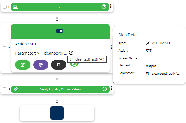186x123 pixels.
Task: Tick the checkbox for step 2
Action: pos(5,48)
